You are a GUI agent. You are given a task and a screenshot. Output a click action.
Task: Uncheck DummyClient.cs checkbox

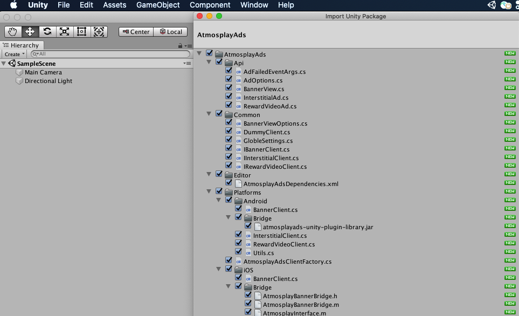tap(229, 130)
